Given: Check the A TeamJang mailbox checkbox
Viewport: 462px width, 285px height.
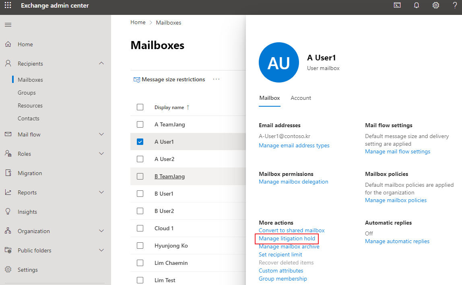Looking at the screenshot, I should (140, 124).
